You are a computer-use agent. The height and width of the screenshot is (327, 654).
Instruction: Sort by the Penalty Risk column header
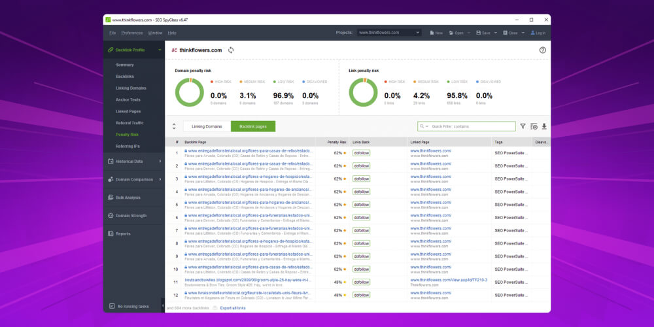[x=337, y=142]
